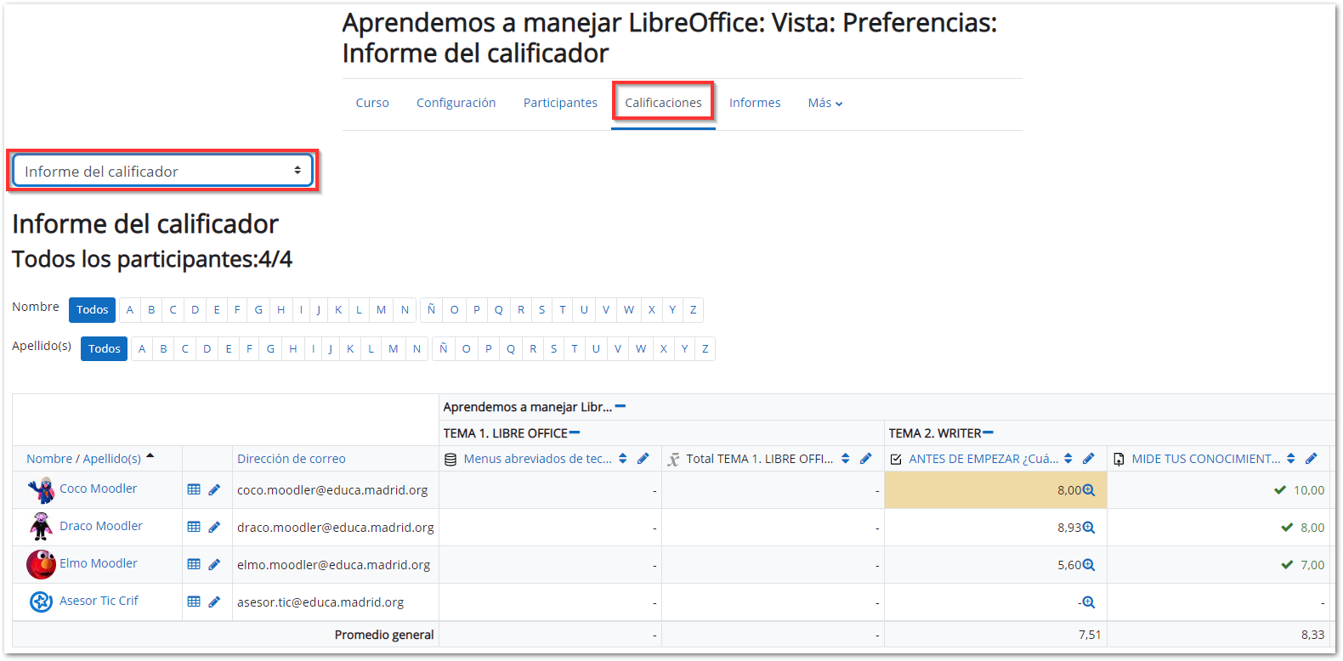Sort by the ANTES DE EMPEZAR column arrows
The height and width of the screenshot is (661, 1343).
pos(1068,459)
